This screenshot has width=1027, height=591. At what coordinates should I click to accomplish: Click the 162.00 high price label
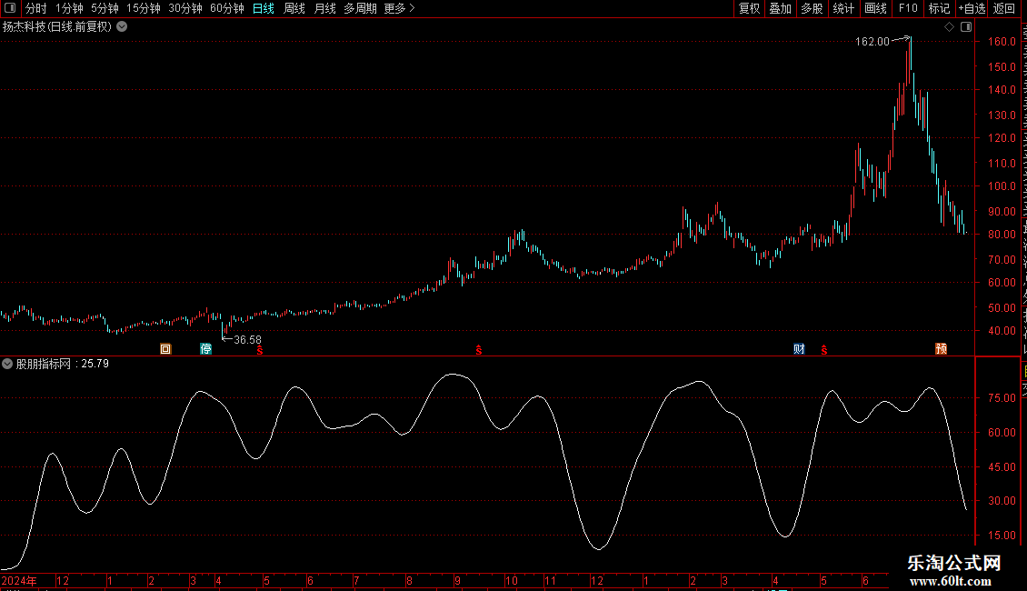pos(872,41)
